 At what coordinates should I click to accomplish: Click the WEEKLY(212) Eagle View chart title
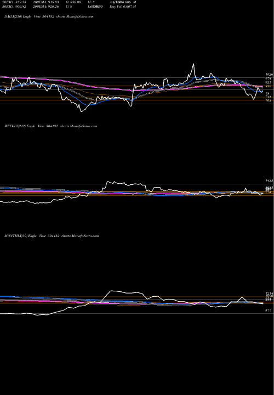click(51, 126)
